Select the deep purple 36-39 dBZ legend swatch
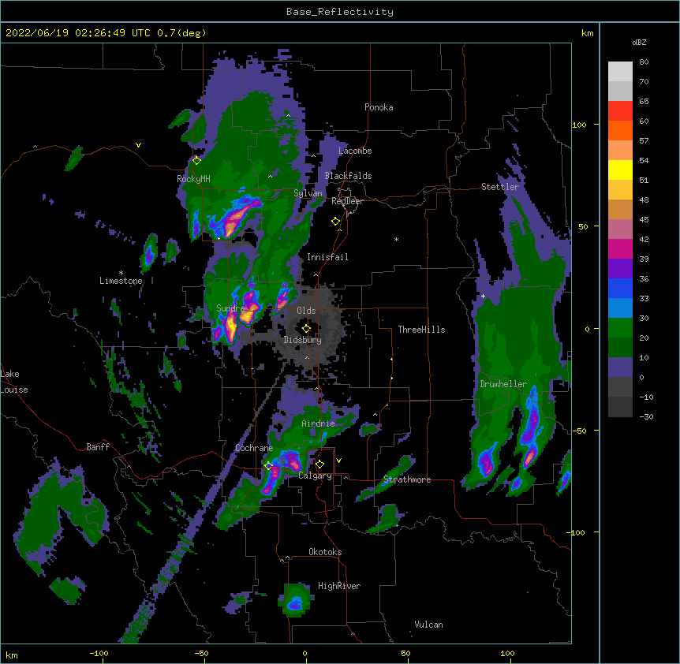This screenshot has height=664, width=680. coord(620,269)
